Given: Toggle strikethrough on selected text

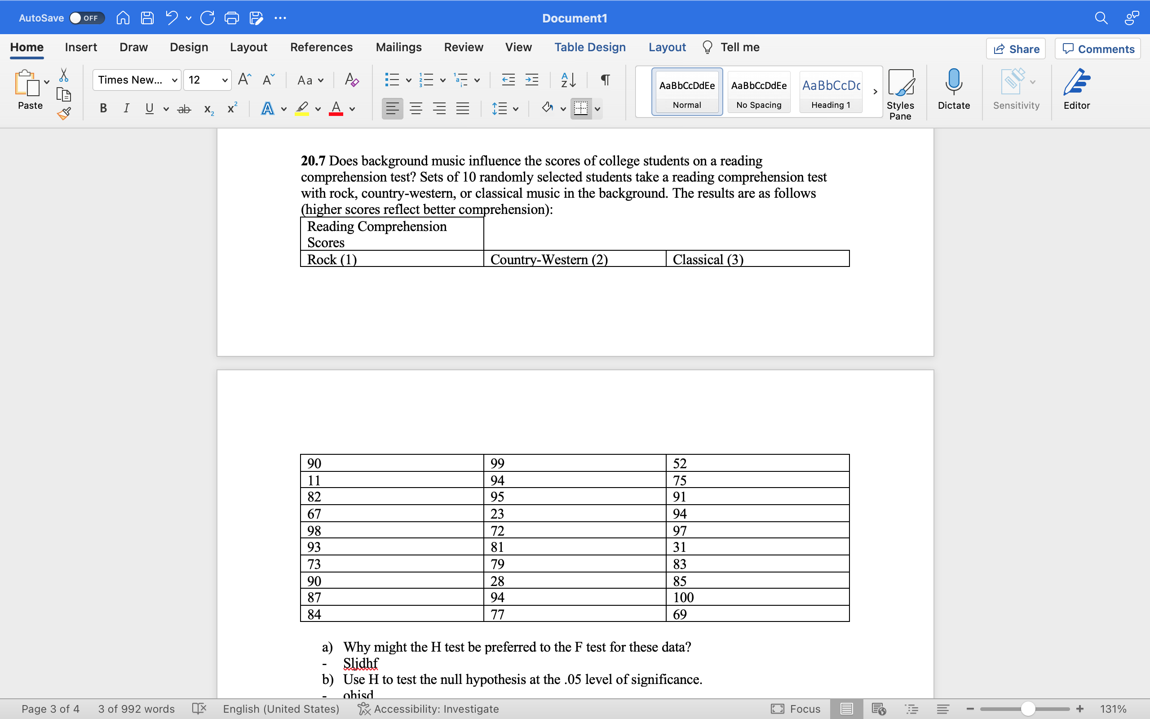Looking at the screenshot, I should 184,108.
